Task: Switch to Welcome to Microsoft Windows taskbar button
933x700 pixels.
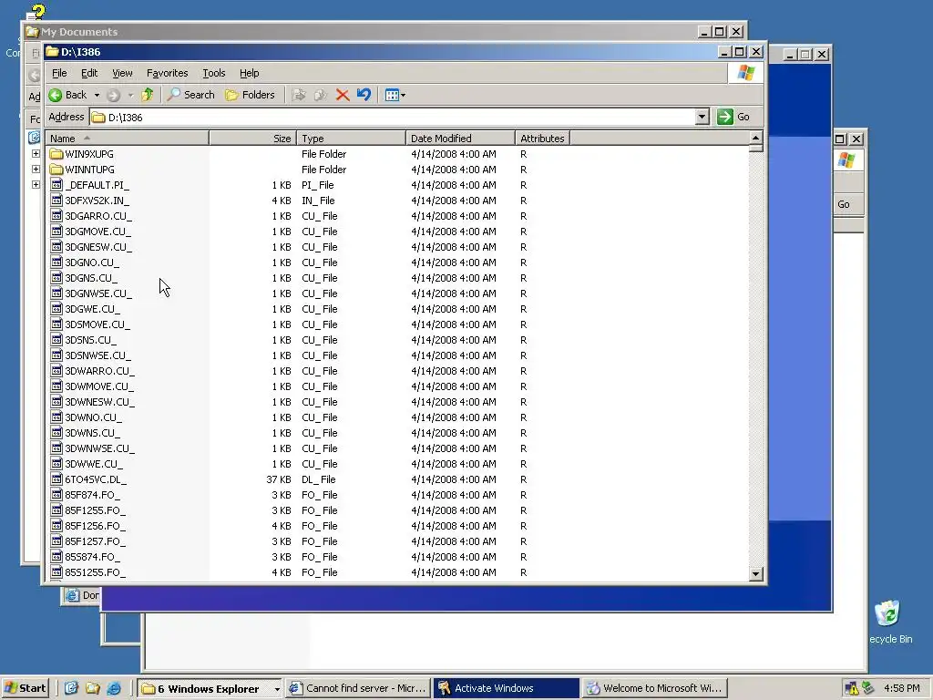Action: point(653,688)
